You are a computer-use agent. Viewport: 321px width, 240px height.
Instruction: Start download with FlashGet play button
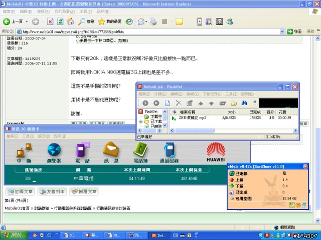click(145, 103)
